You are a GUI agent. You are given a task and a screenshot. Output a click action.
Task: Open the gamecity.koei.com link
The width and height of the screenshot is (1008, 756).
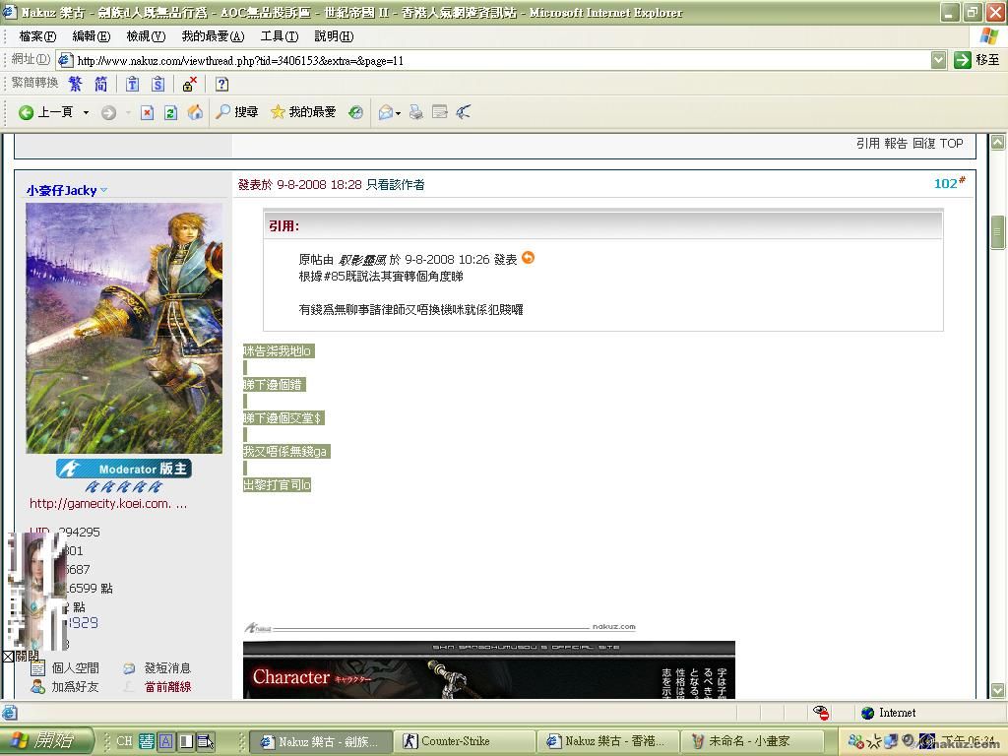(108, 504)
